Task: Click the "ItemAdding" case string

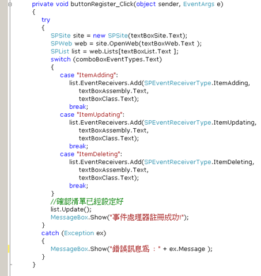Action: (x=96, y=75)
